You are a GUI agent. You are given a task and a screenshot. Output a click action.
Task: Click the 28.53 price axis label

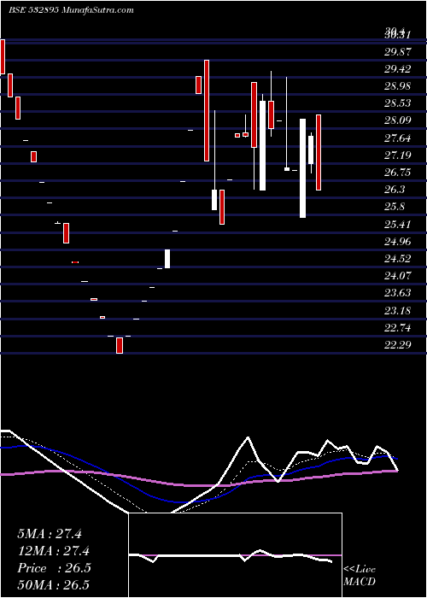(x=398, y=103)
